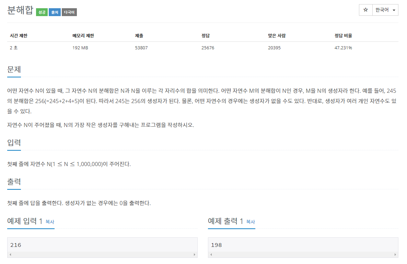Click the blue 출처 badge
The image size is (407, 264).
(x=55, y=12)
